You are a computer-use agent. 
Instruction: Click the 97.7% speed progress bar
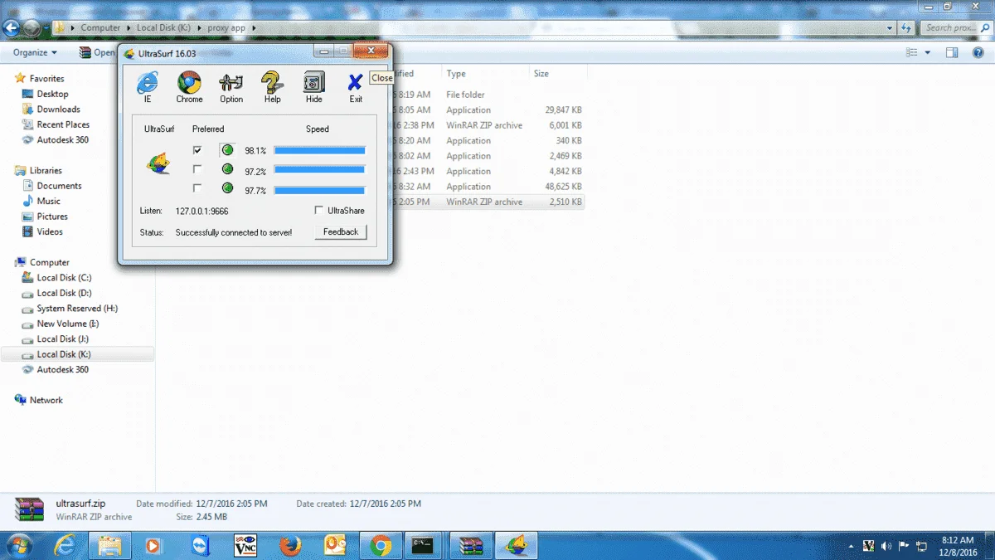pos(320,189)
